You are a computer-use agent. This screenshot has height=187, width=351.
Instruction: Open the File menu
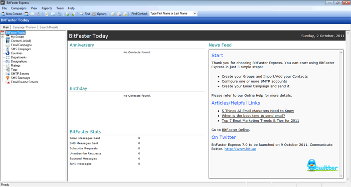pyautogui.click(x=4, y=8)
